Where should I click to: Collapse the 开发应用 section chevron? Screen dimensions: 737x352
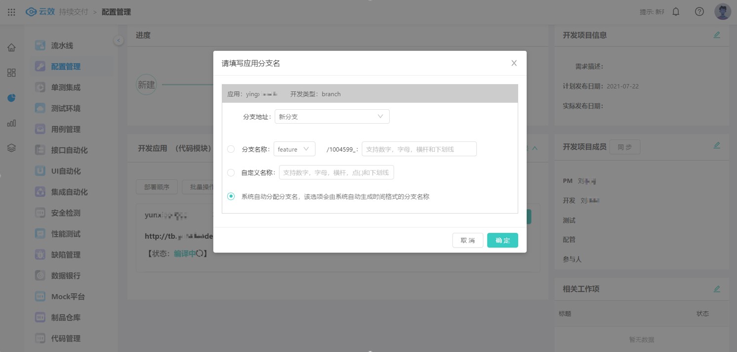[x=534, y=148]
